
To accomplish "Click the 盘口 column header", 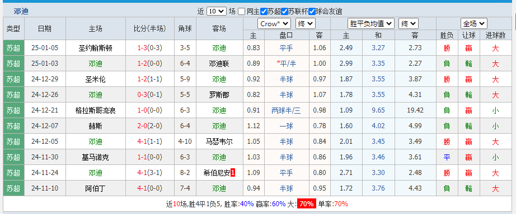I will click(x=287, y=36).
